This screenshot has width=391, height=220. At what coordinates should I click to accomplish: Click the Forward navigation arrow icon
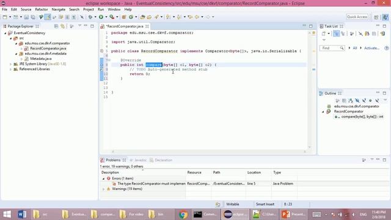pyautogui.click(x=208, y=17)
